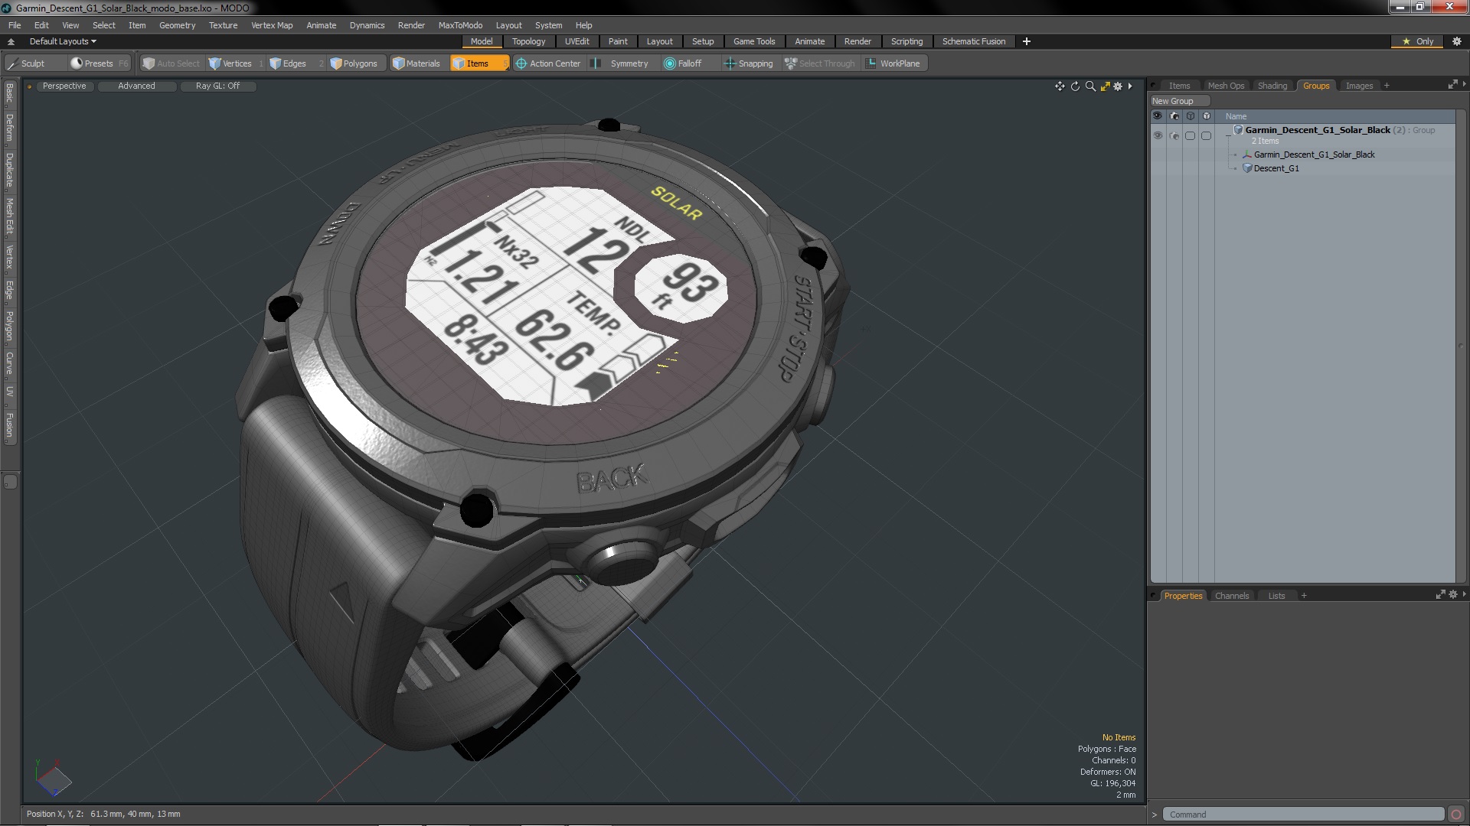Switch to the Paint layout tab
The height and width of the screenshot is (826, 1470).
click(618, 41)
